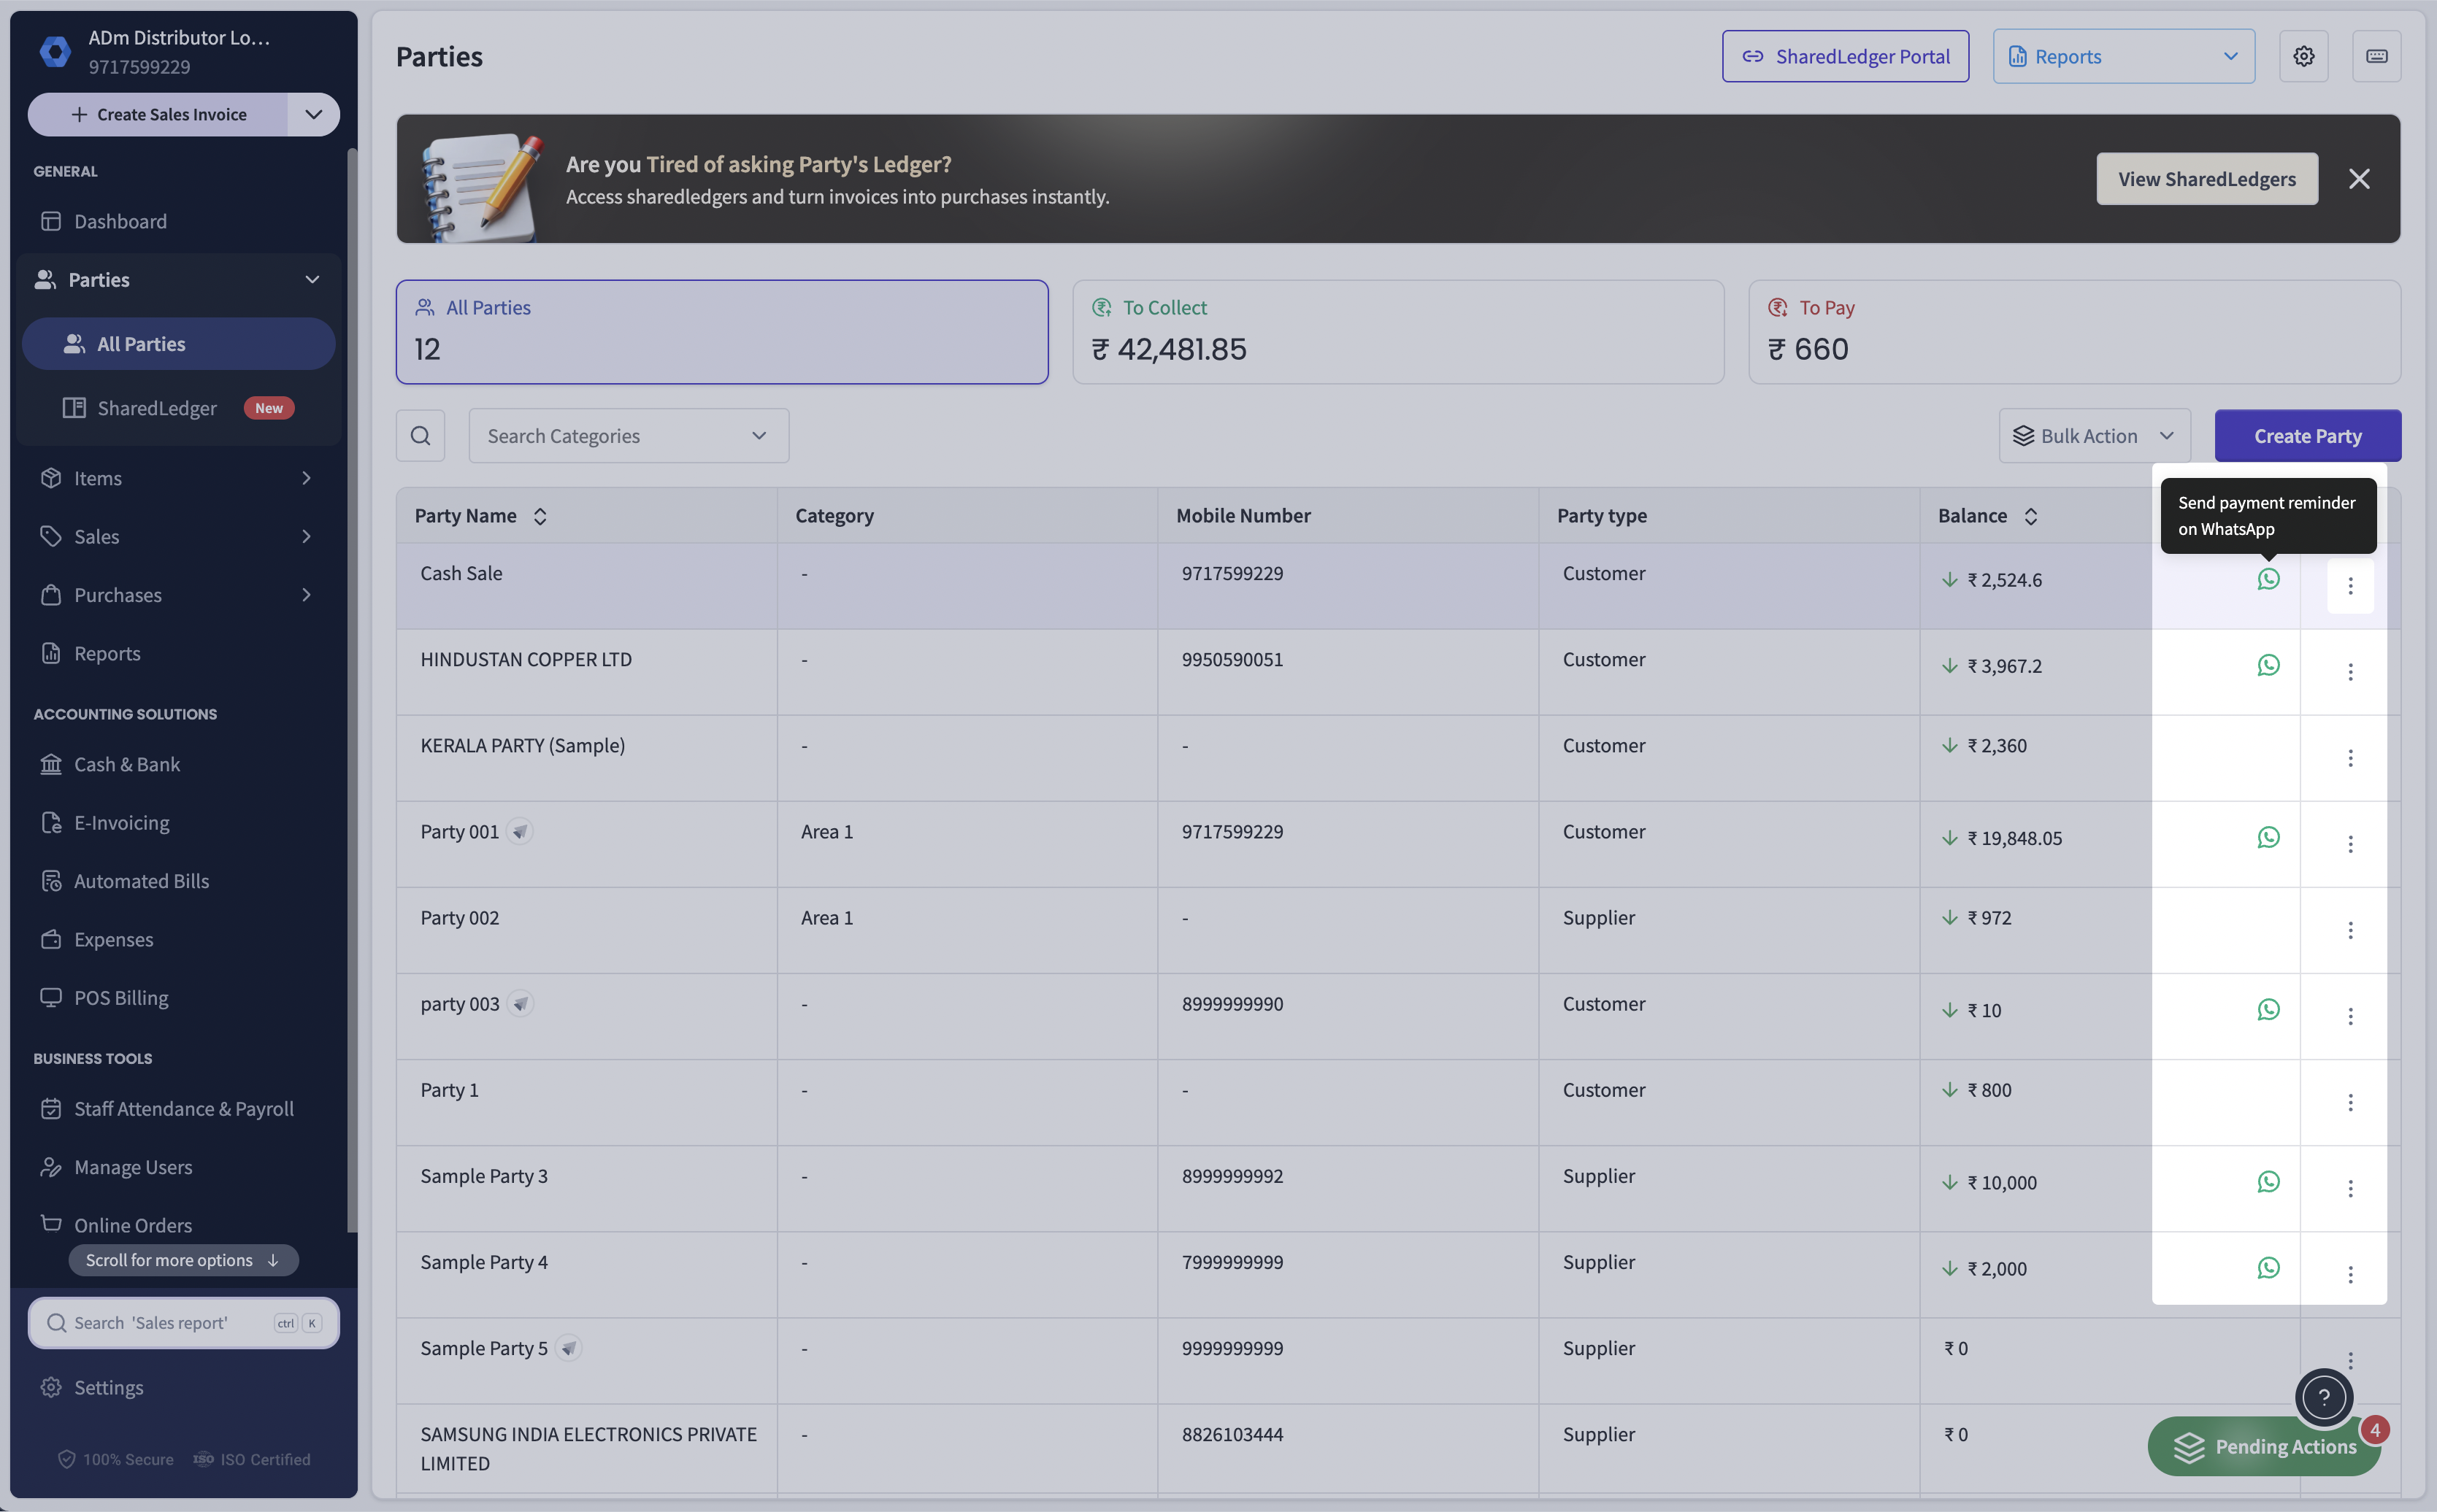This screenshot has width=2437, height=1512.
Task: Collapse the Parties sidebar section
Action: pos(312,279)
